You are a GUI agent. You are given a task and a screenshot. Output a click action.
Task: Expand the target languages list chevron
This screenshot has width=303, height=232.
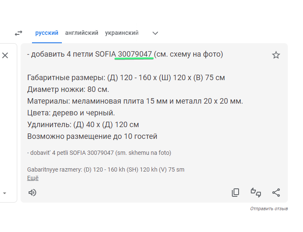coord(155,33)
